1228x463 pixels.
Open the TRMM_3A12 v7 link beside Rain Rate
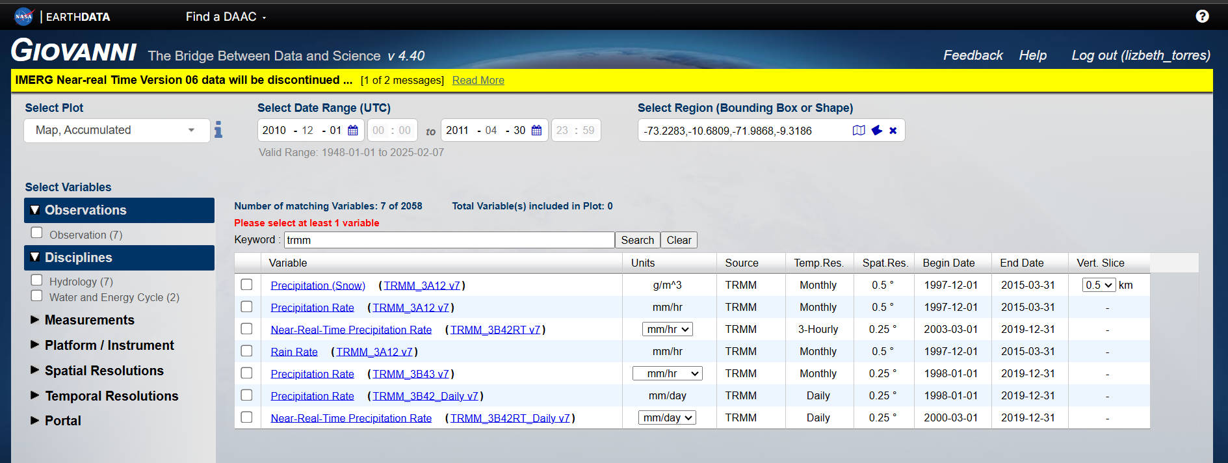click(x=374, y=352)
